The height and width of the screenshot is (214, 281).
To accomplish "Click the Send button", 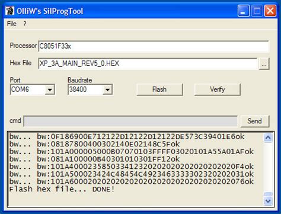I will point(254,121).
